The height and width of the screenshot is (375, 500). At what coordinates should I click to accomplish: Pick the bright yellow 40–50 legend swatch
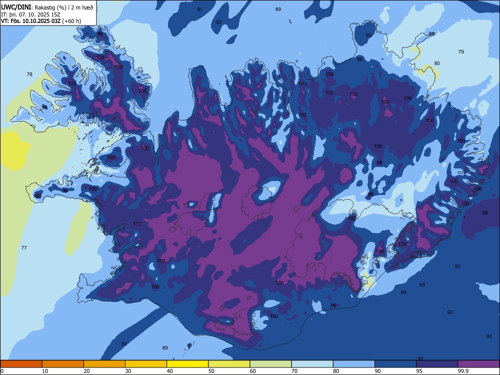pyautogui.click(x=187, y=364)
